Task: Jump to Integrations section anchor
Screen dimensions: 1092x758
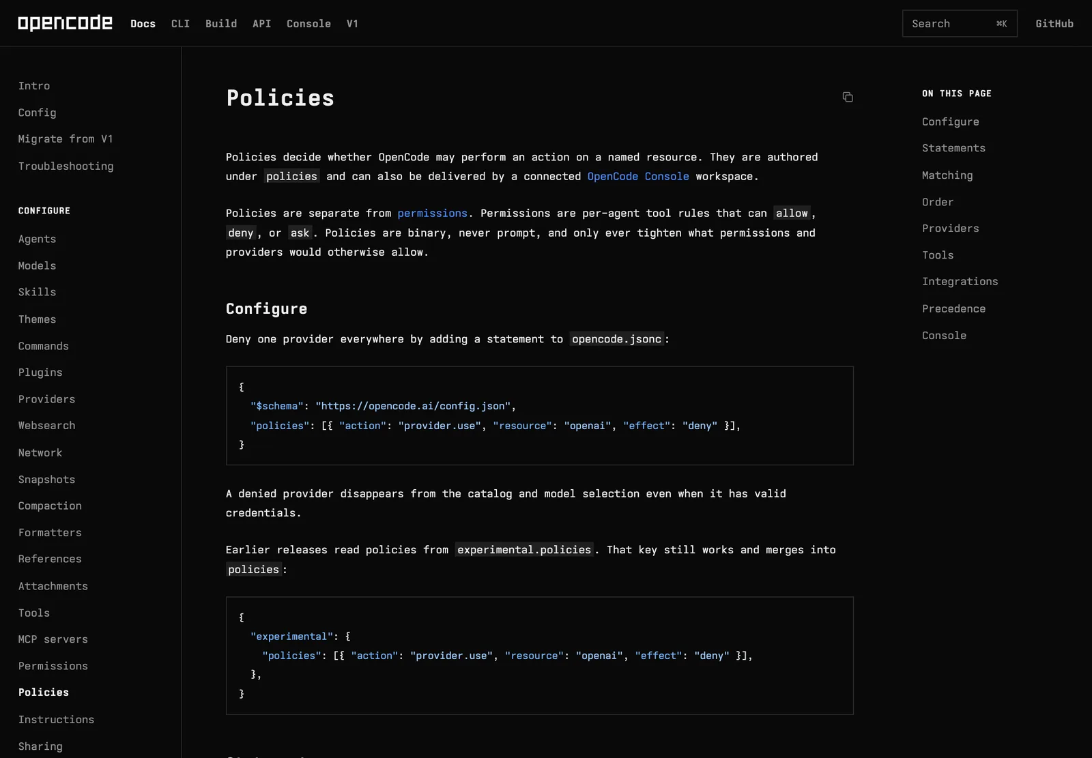Action: (960, 281)
